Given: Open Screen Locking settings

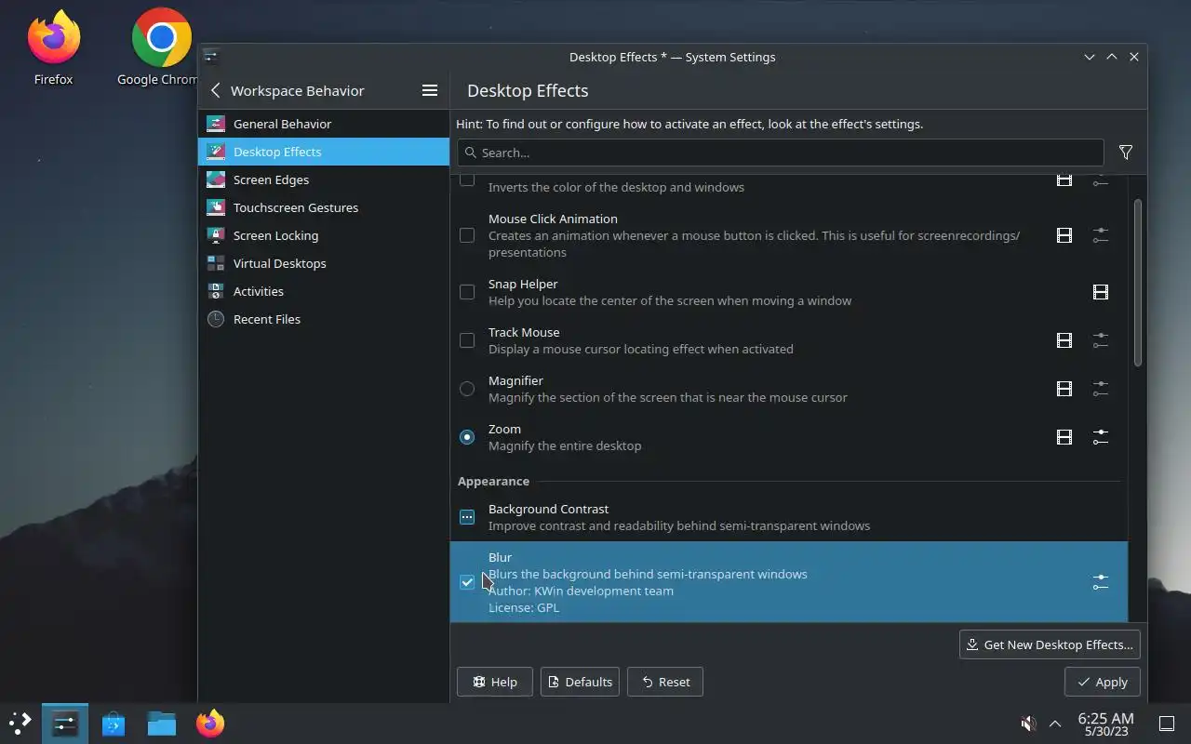Looking at the screenshot, I should (324, 235).
